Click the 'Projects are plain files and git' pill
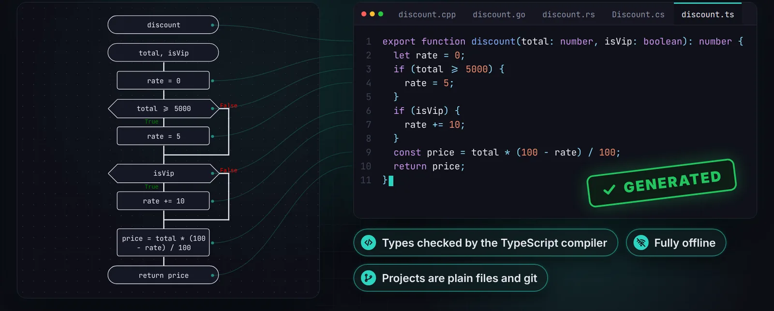This screenshot has width=774, height=311. (x=450, y=278)
